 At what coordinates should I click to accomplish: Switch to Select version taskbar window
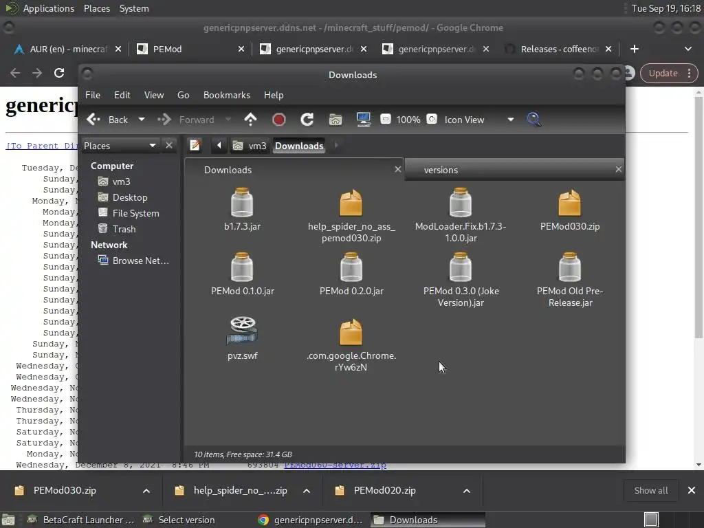[179, 520]
